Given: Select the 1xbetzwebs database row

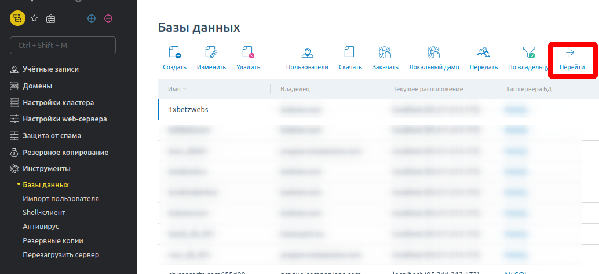Looking at the screenshot, I should click(188, 109).
